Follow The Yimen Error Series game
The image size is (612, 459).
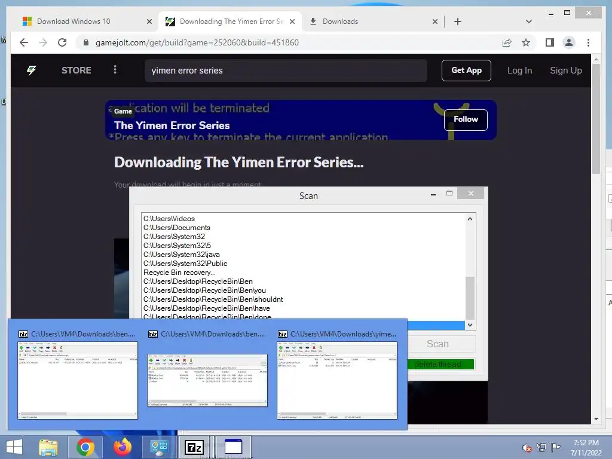click(x=466, y=120)
